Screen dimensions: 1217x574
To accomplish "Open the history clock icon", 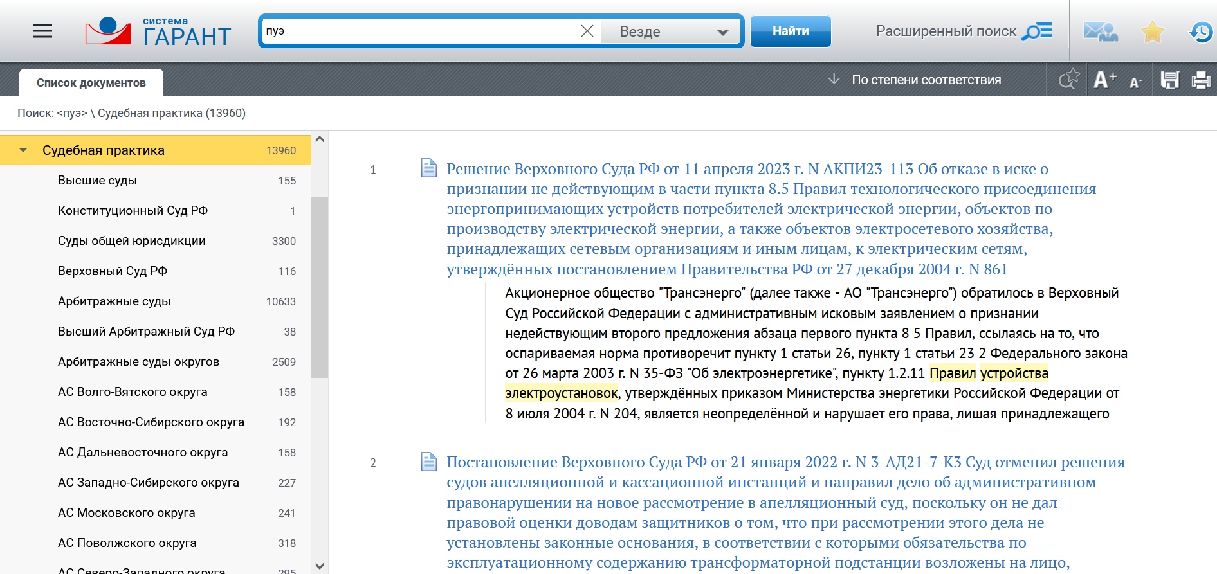I will pos(1200,31).
